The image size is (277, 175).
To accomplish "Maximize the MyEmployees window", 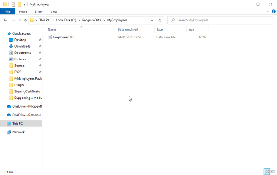I will pyautogui.click(x=258, y=4).
